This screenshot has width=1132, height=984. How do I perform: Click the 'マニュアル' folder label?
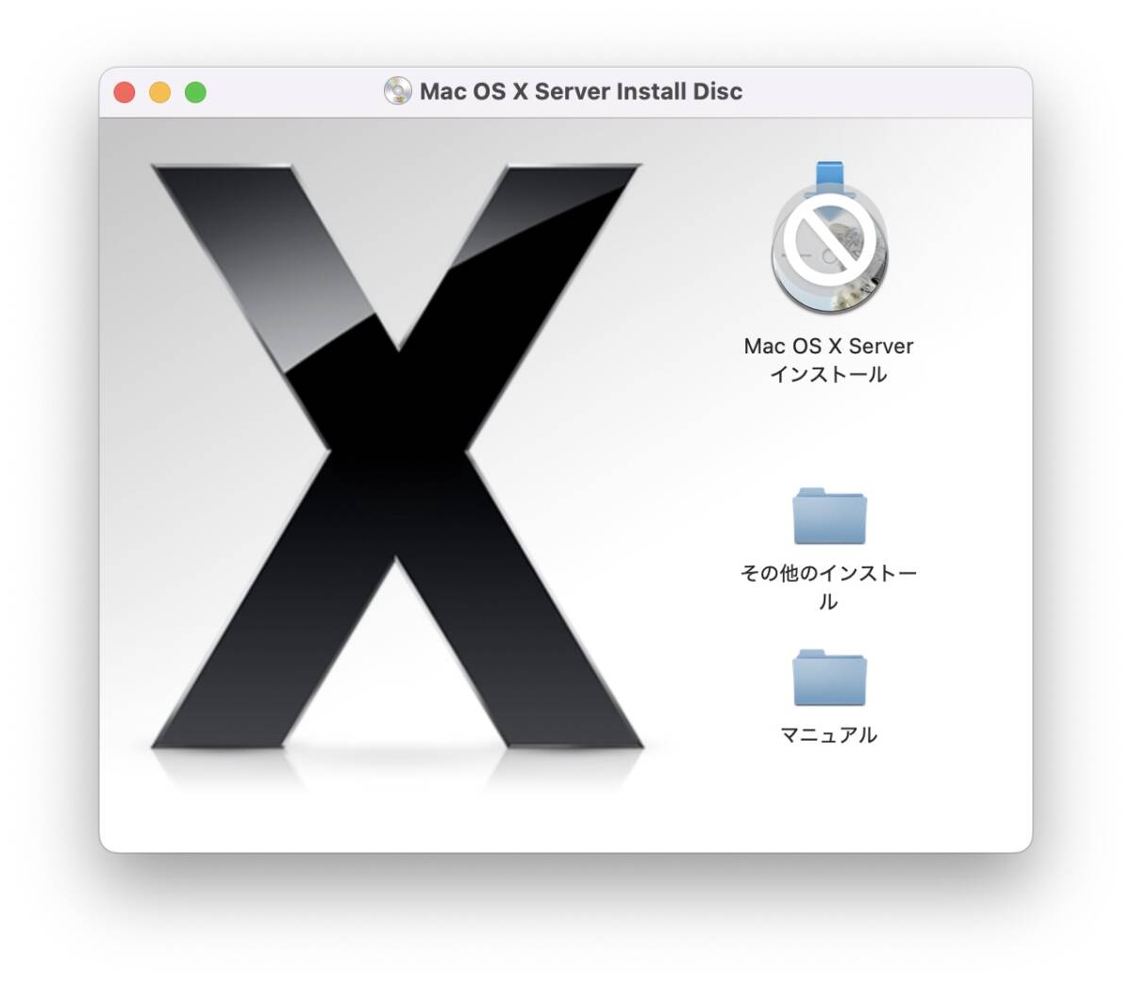(x=829, y=735)
